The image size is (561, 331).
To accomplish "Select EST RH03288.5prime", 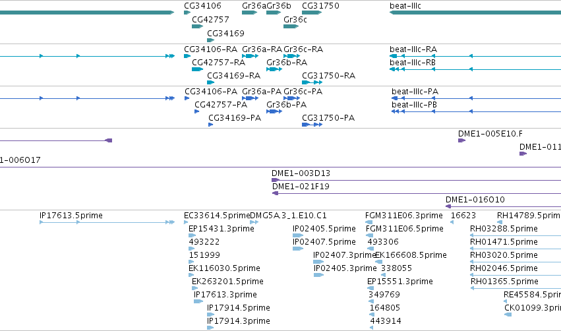I will [x=504, y=228].
